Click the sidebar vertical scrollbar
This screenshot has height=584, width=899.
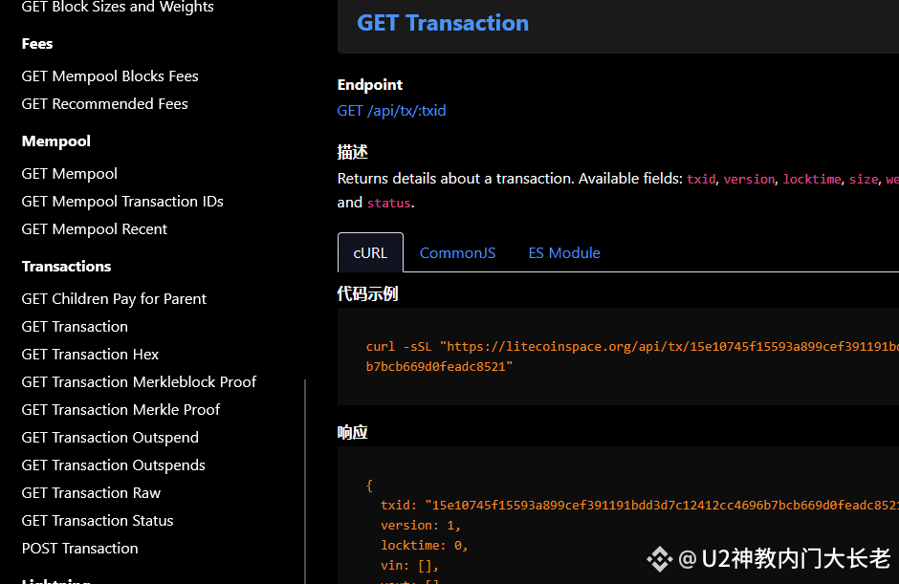click(305, 482)
